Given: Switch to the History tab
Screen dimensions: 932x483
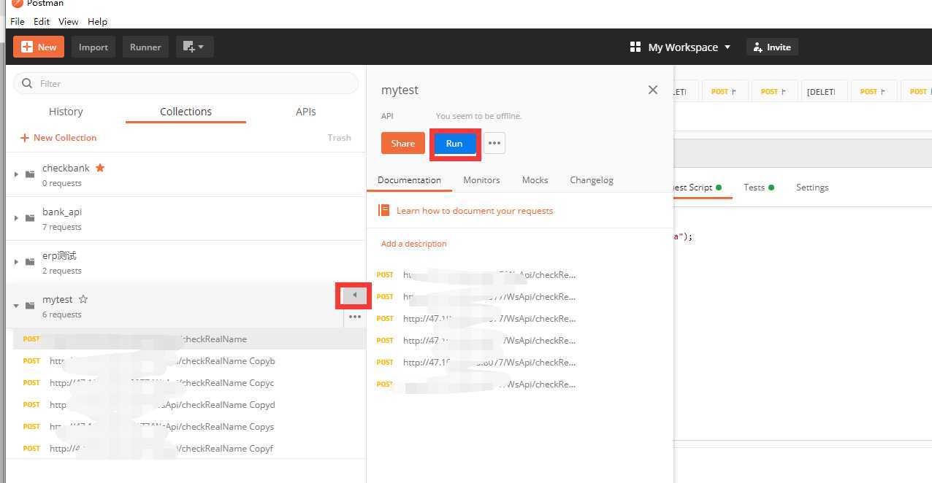Looking at the screenshot, I should click(66, 112).
